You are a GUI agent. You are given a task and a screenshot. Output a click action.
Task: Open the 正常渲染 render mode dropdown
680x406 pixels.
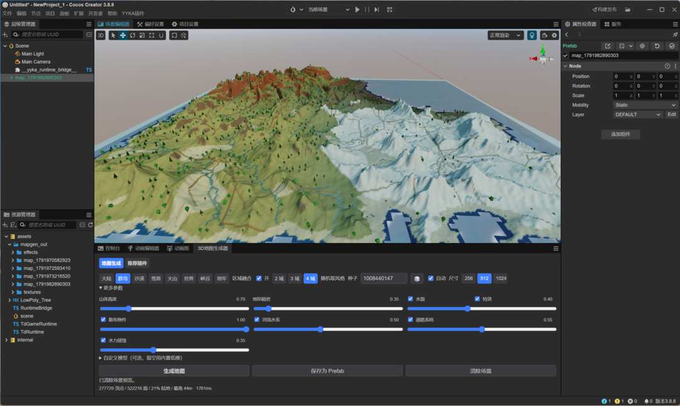pyautogui.click(x=505, y=36)
